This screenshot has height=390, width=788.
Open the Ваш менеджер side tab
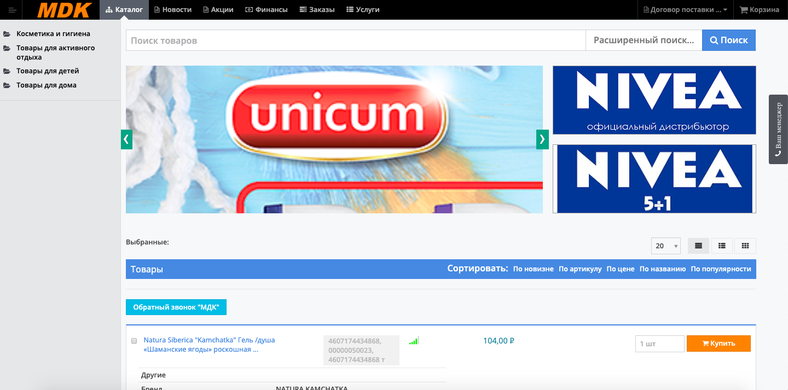click(x=778, y=129)
